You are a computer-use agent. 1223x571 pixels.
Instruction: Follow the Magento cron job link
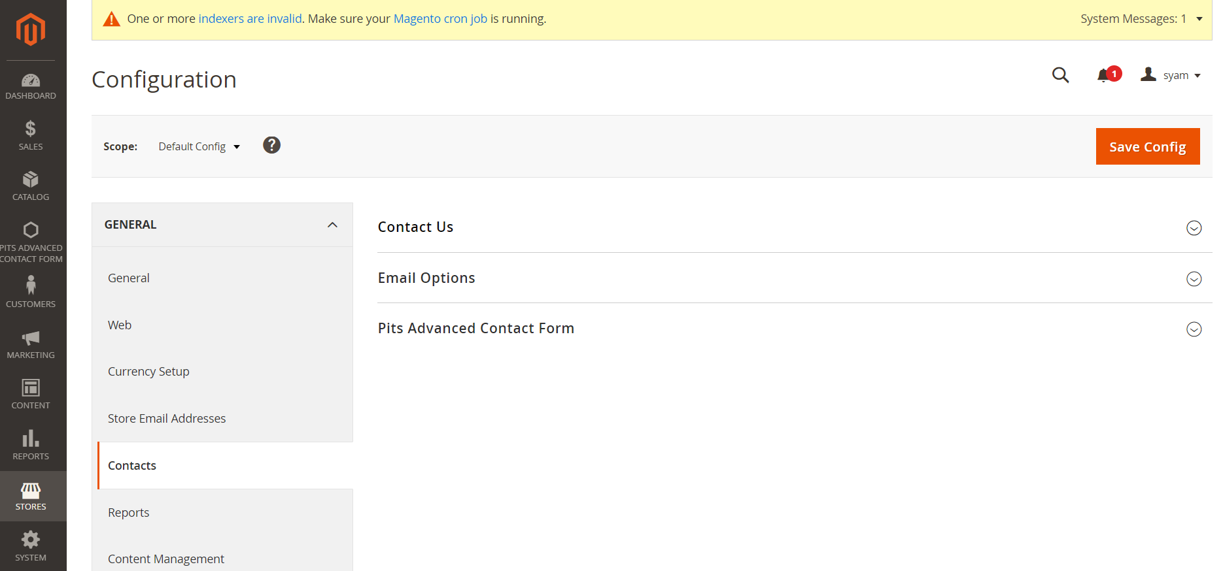click(x=440, y=19)
